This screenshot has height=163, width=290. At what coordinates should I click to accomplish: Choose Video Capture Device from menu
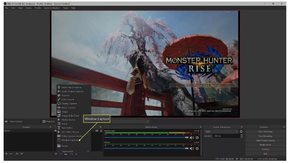(x=74, y=136)
